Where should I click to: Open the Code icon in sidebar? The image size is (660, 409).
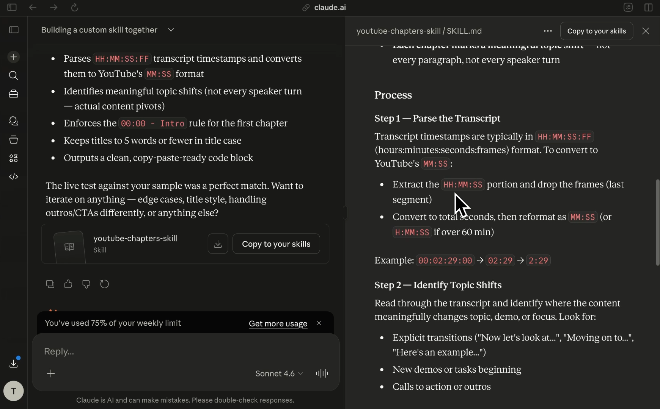coord(14,177)
